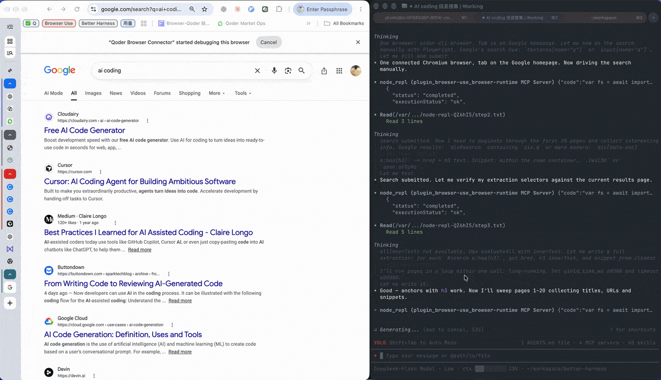
Task: Add a new terminal tab with plus button
Action: click(654, 17)
